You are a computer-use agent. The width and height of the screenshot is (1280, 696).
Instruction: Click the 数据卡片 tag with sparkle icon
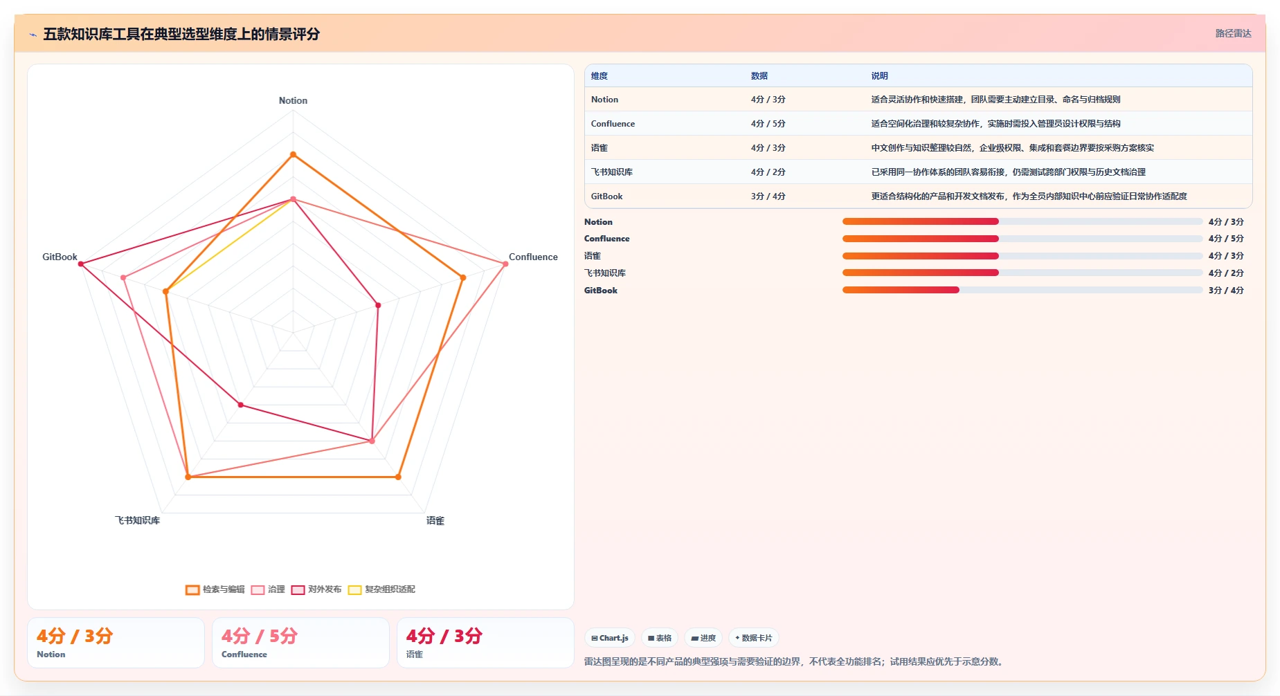754,638
